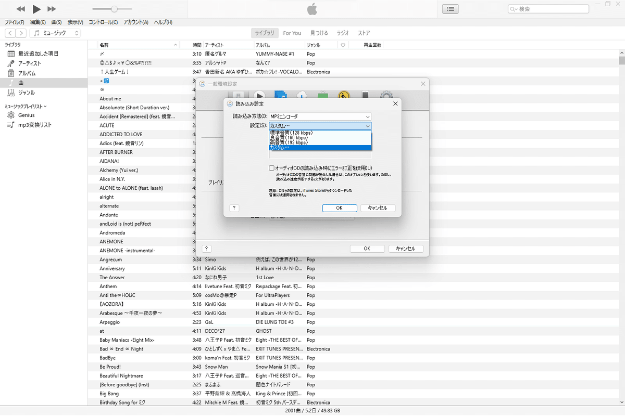
Task: Choose 良音質 (160 kbps) from the list
Action: tap(320, 137)
